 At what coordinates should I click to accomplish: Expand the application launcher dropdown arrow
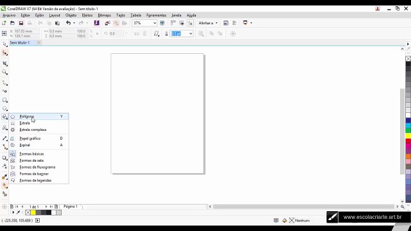coord(251,23)
